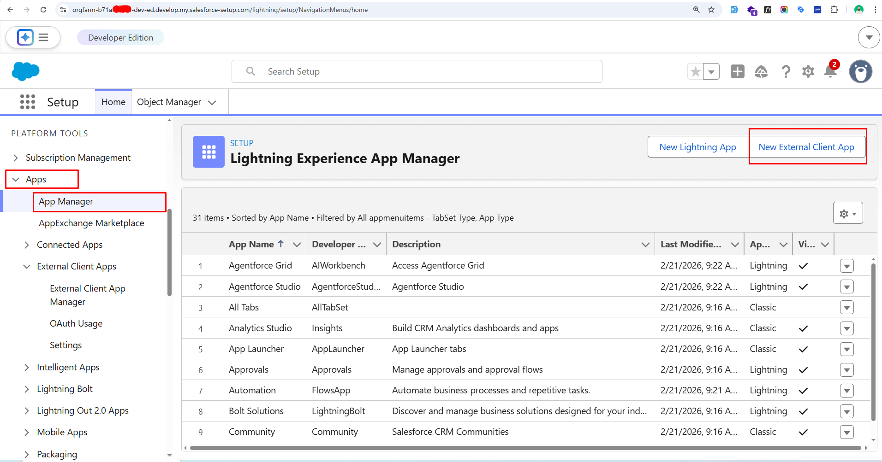Screen dimensions: 882x462
Task: Click inside the Search Setup field
Action: click(415, 71)
